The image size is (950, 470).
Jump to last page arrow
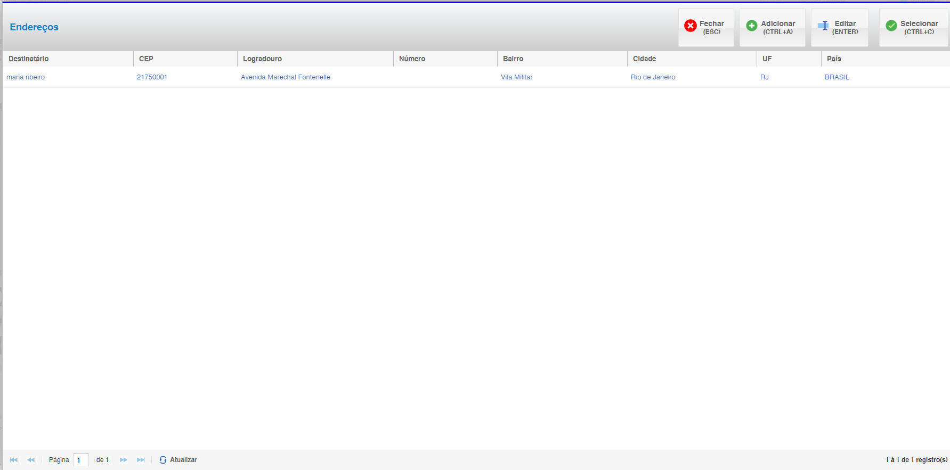[141, 460]
